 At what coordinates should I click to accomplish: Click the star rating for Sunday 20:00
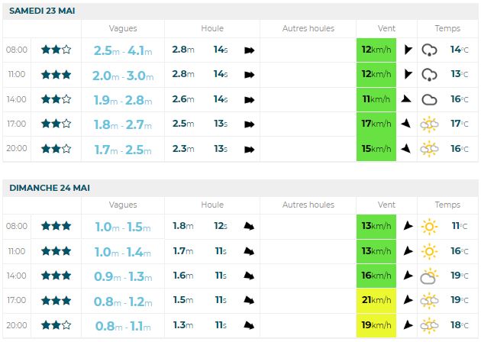click(x=56, y=324)
